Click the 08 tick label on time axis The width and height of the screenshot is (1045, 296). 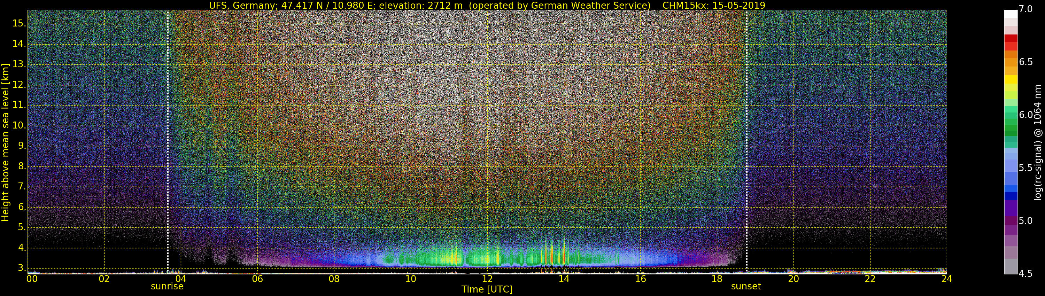coord(334,279)
